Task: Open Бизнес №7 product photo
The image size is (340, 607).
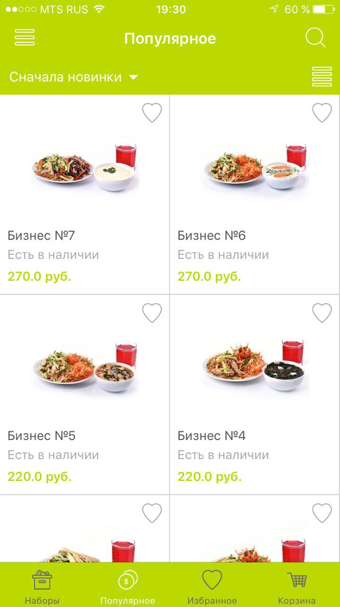Action: (x=85, y=168)
